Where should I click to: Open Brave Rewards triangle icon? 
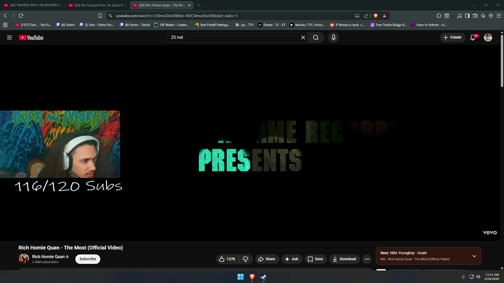click(384, 16)
